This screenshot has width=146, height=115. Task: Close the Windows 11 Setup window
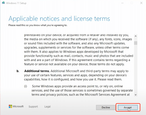point(141,3)
